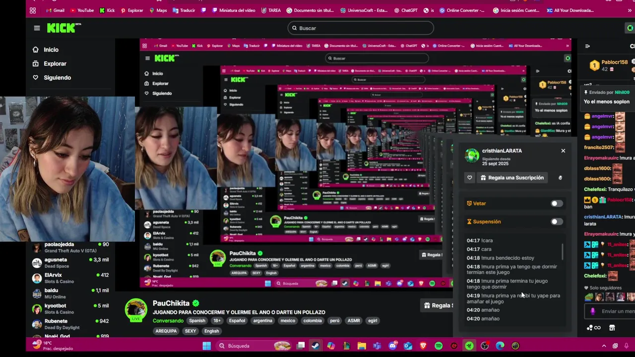Viewport: 635px width, 357px height.
Task: Open Windows Start menu
Action: 206,346
